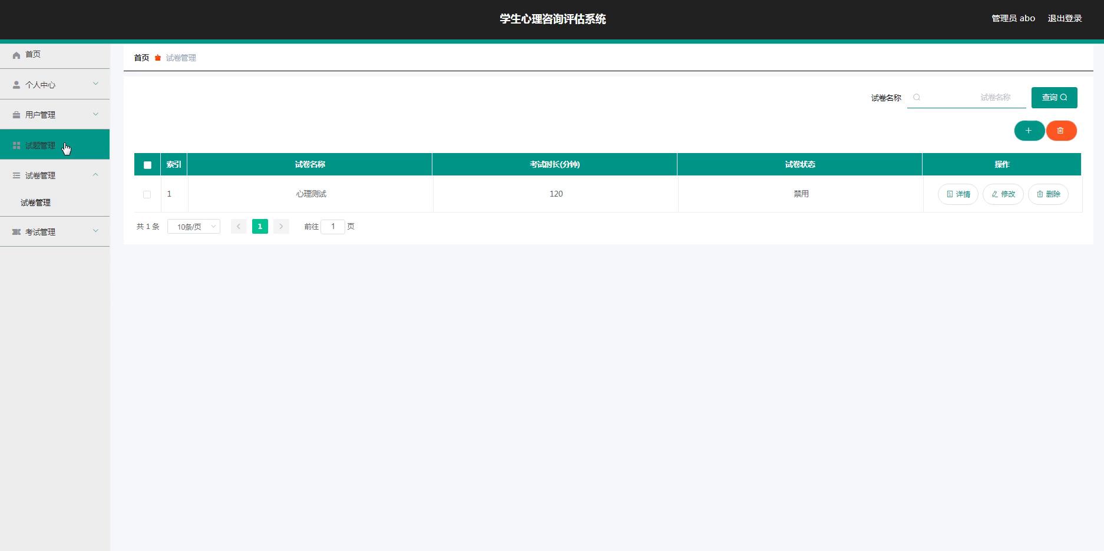Expand the 个人中心 menu chevron

(95, 84)
